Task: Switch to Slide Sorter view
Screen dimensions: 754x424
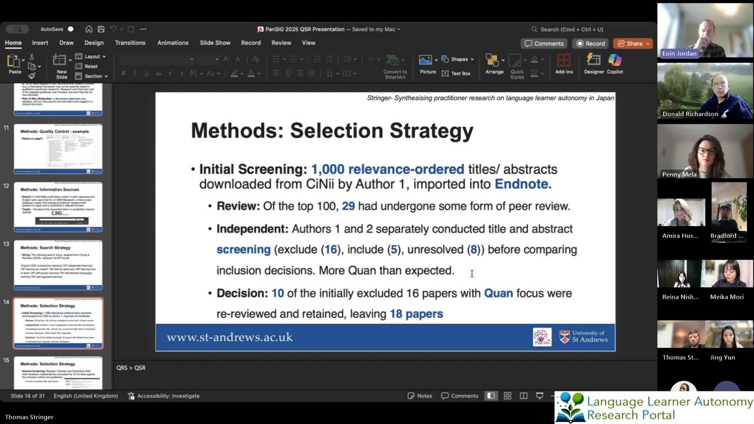Action: point(507,396)
